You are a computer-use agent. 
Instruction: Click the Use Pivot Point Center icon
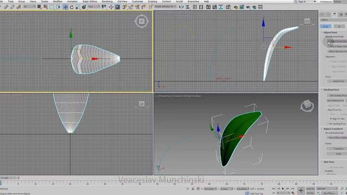(104, 7)
